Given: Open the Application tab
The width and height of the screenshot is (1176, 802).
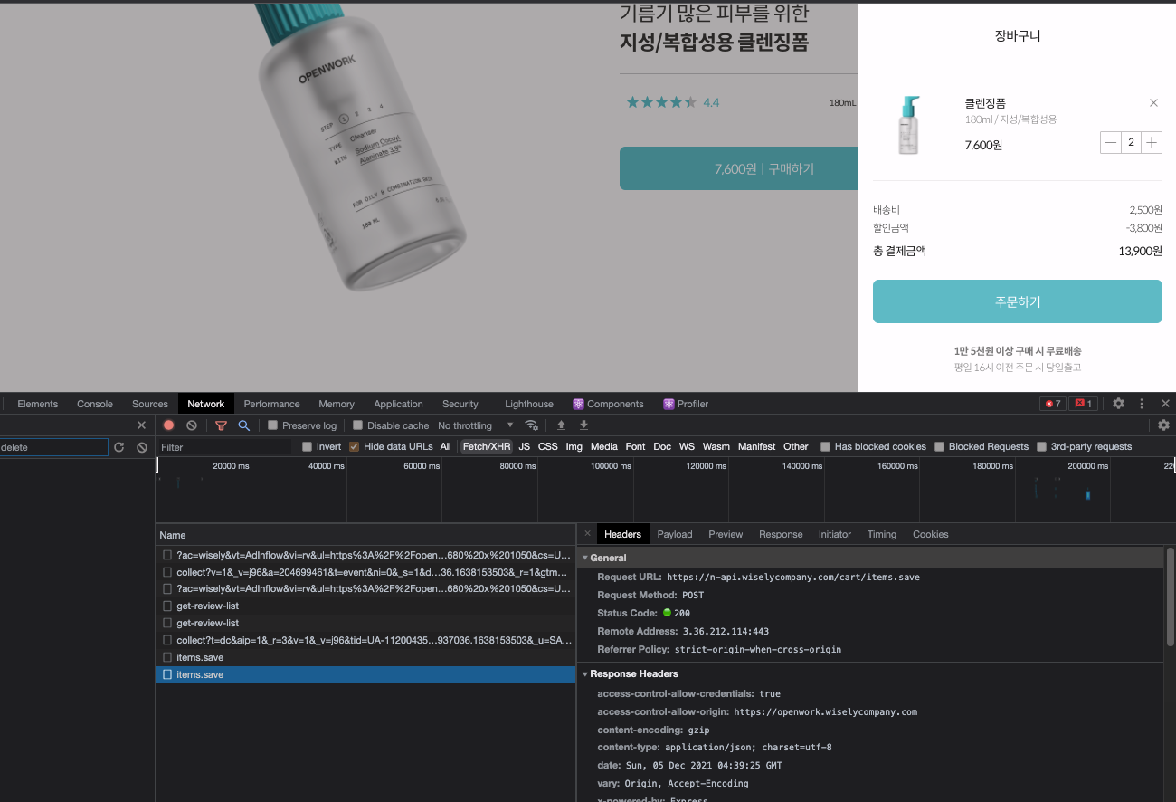Looking at the screenshot, I should [398, 404].
